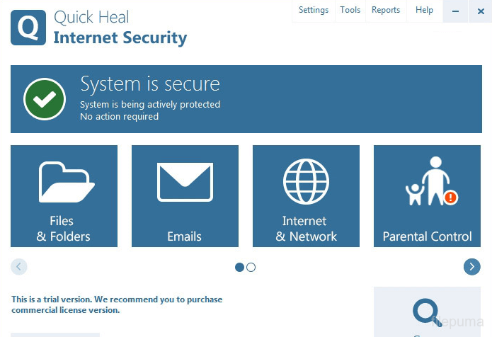
Task: Click the Internet Security product title
Action: point(120,38)
